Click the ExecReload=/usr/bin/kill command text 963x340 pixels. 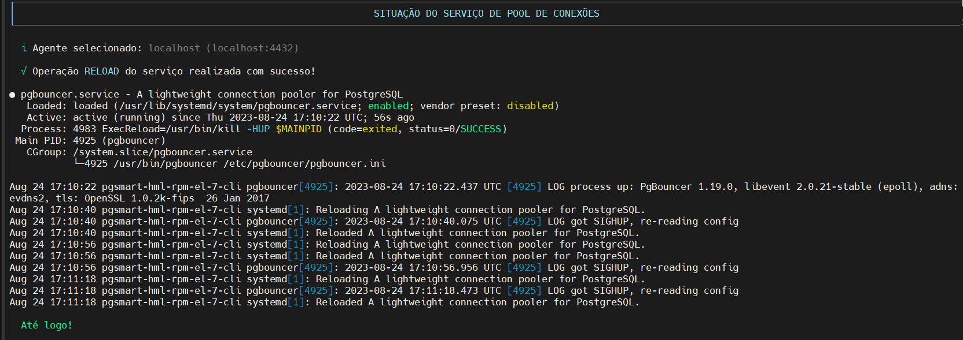(x=171, y=129)
